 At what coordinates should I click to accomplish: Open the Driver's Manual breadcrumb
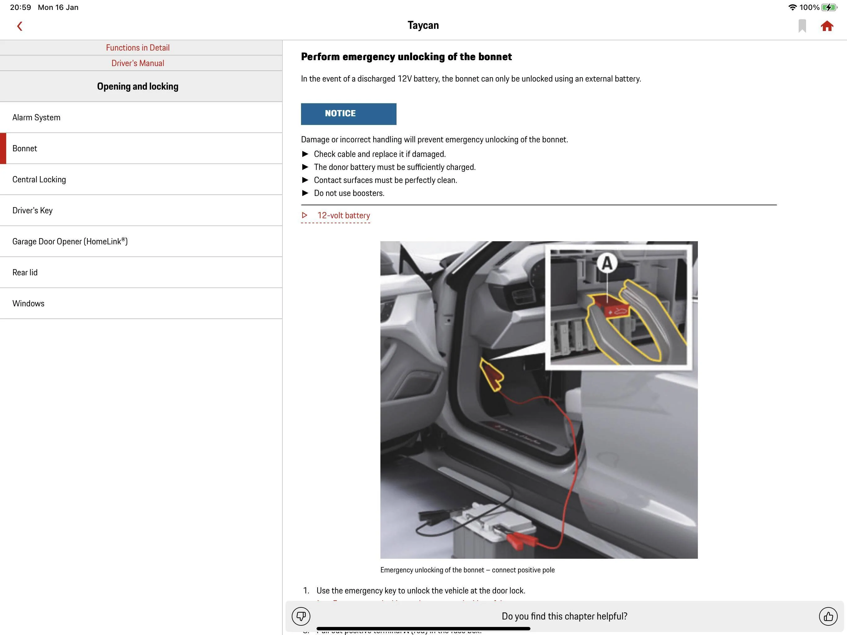[138, 63]
